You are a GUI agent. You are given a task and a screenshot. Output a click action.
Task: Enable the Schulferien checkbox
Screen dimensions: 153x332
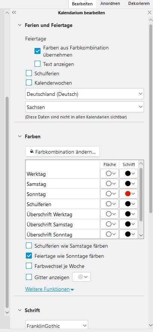tap(29, 73)
